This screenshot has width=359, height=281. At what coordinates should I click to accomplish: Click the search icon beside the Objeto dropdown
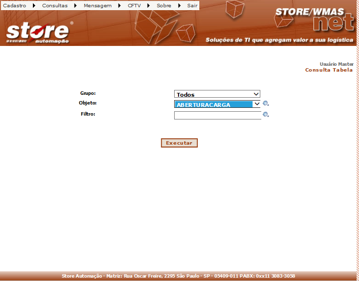tap(266, 104)
